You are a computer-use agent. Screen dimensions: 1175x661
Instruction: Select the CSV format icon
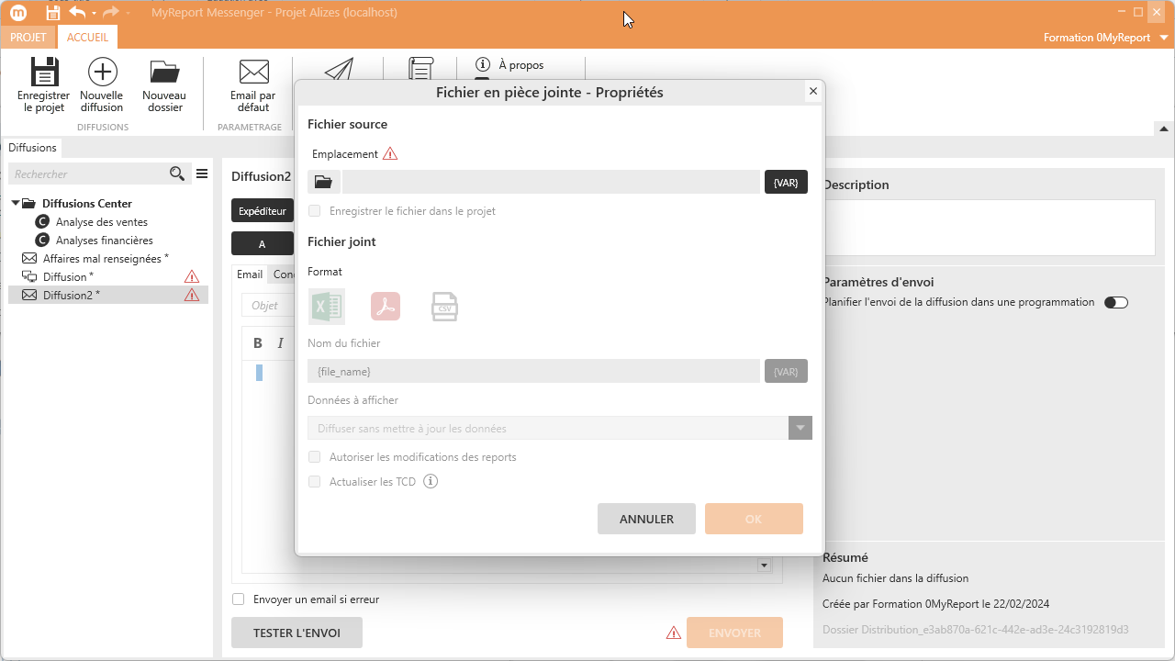pos(444,307)
